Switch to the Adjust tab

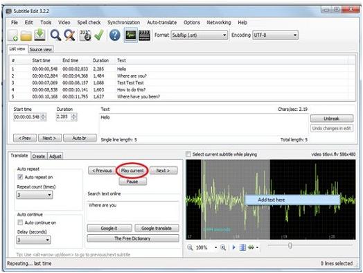click(x=55, y=157)
